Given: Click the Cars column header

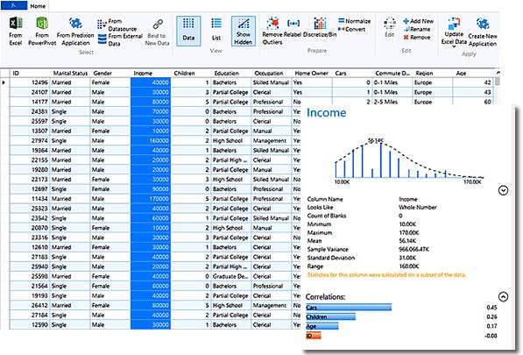Looking at the screenshot, I should pos(352,73).
